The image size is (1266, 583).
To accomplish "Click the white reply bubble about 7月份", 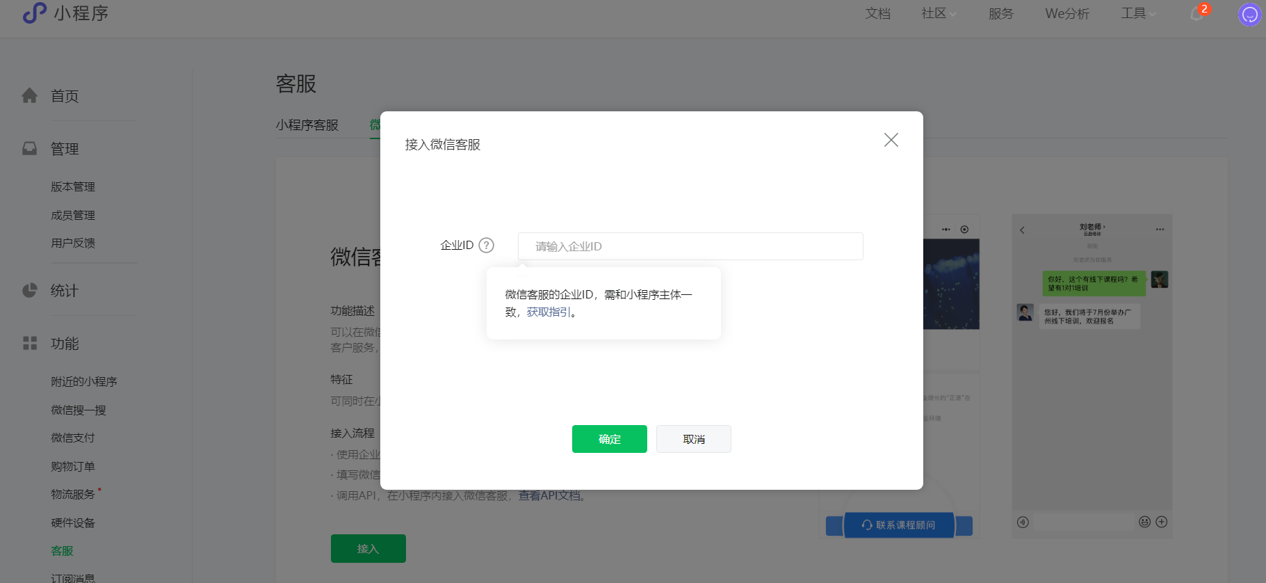I will point(1089,317).
